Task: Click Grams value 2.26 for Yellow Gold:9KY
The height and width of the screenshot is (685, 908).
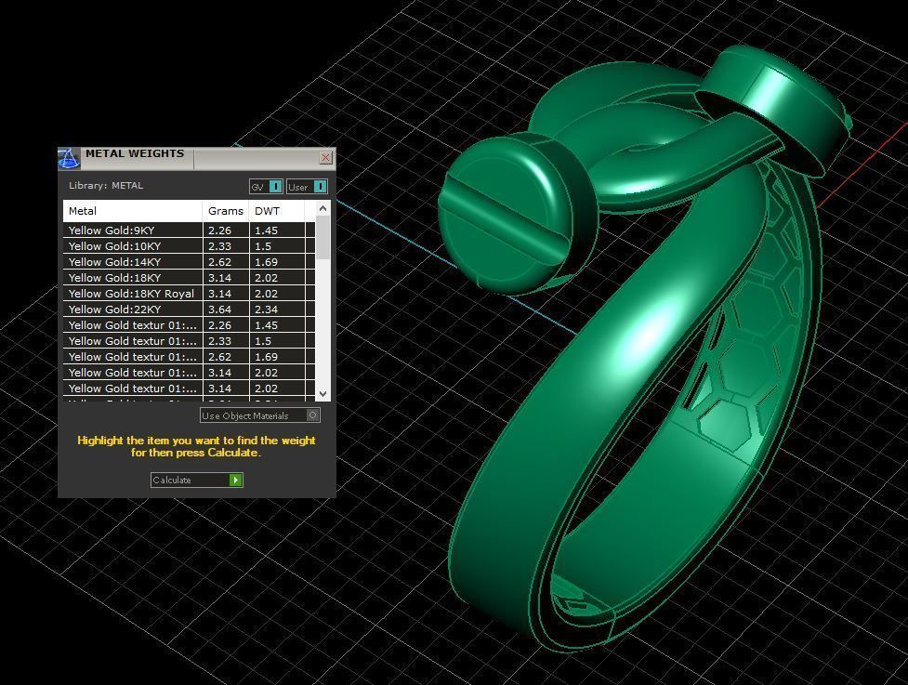Action: tap(220, 230)
